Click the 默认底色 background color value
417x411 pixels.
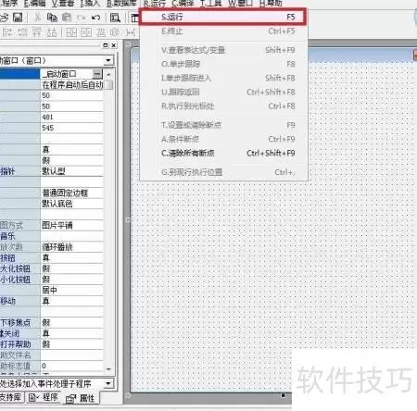point(72,204)
